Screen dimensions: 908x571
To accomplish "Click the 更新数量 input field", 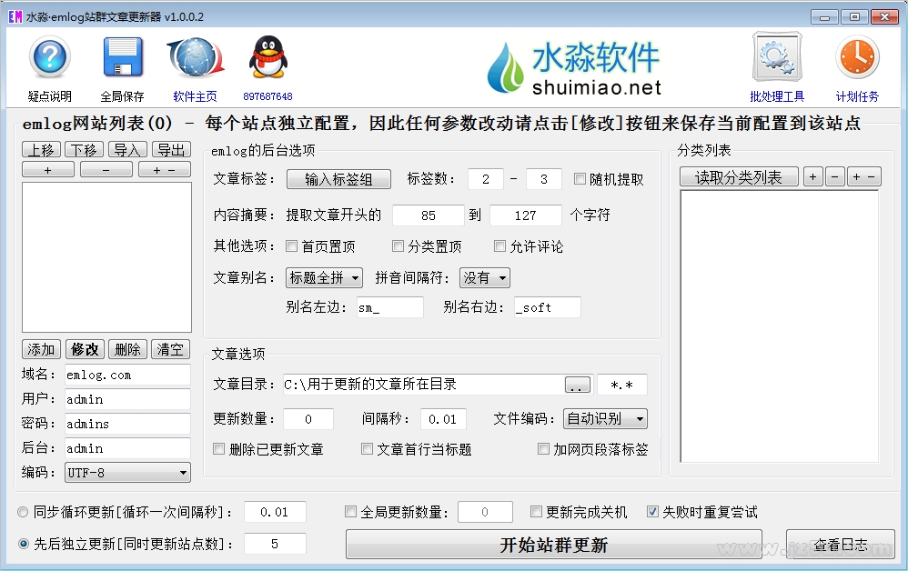I will (x=308, y=419).
